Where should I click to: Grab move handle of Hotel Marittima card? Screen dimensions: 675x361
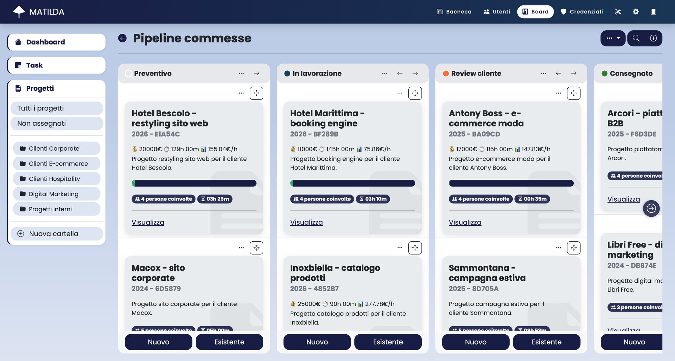tap(415, 93)
